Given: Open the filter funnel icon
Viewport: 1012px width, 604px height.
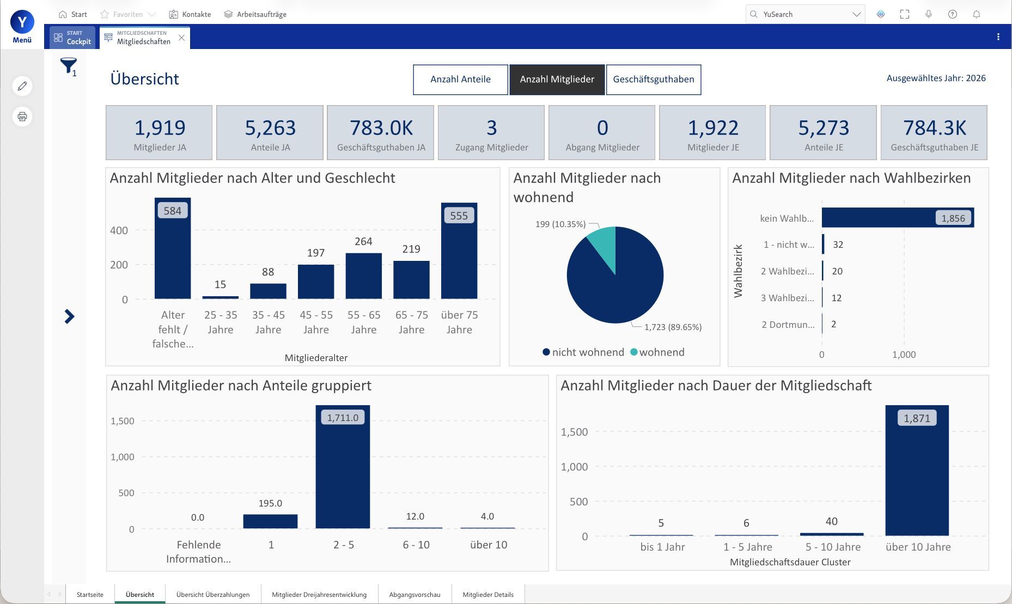Looking at the screenshot, I should coord(68,66).
